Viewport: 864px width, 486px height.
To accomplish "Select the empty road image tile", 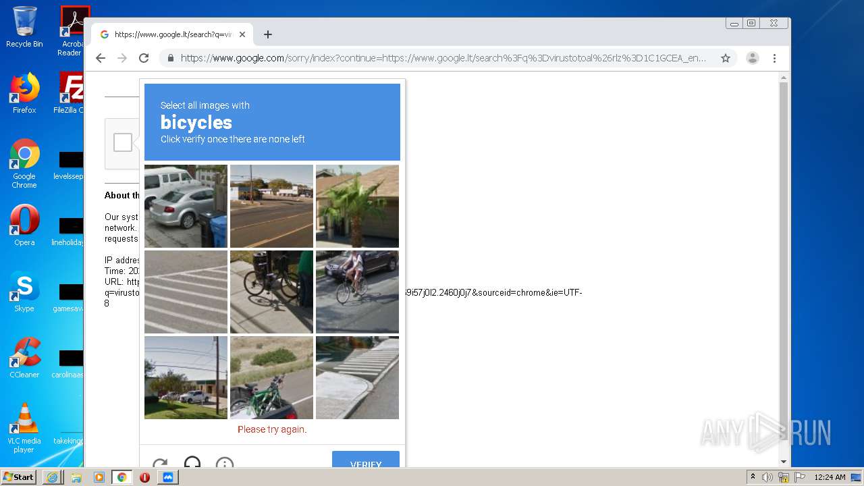I will tap(271, 206).
